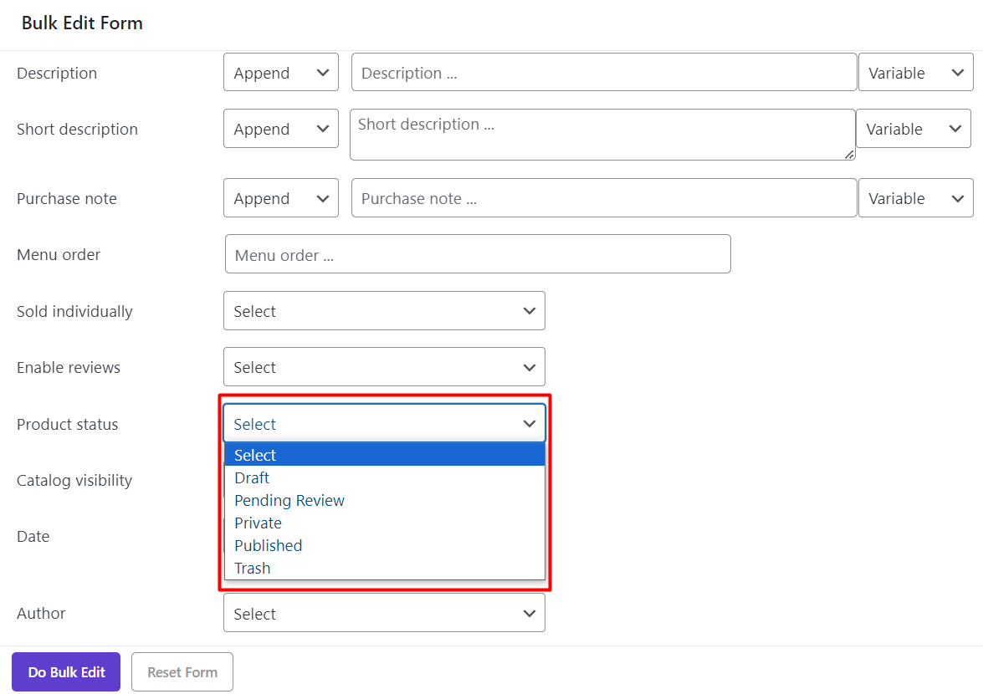
Task: Click the Menu order input field
Action: [478, 254]
